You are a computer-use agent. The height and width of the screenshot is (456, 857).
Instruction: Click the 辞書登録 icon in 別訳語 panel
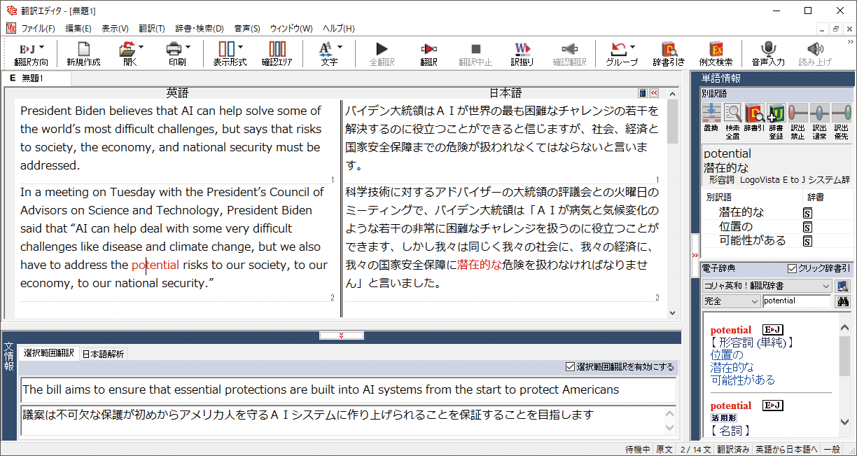click(776, 113)
